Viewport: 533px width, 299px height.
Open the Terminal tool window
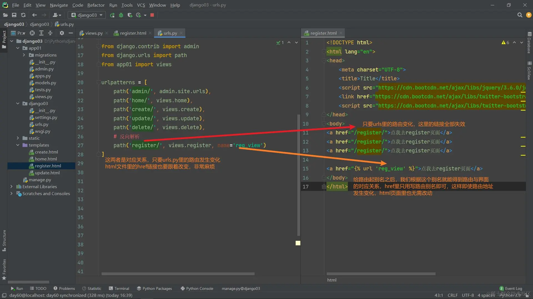pyautogui.click(x=119, y=288)
